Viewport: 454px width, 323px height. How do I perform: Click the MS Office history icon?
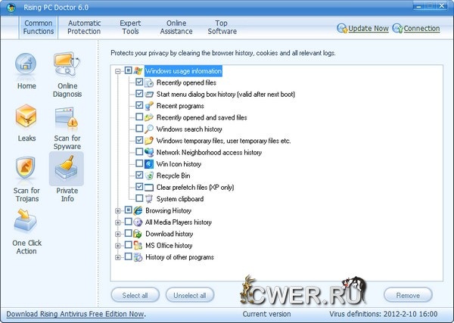(138, 245)
